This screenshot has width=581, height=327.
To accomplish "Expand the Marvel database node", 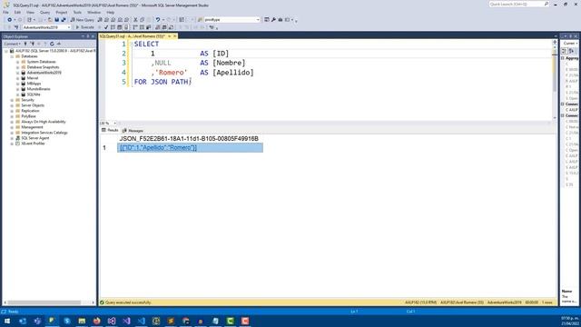I will (17, 78).
